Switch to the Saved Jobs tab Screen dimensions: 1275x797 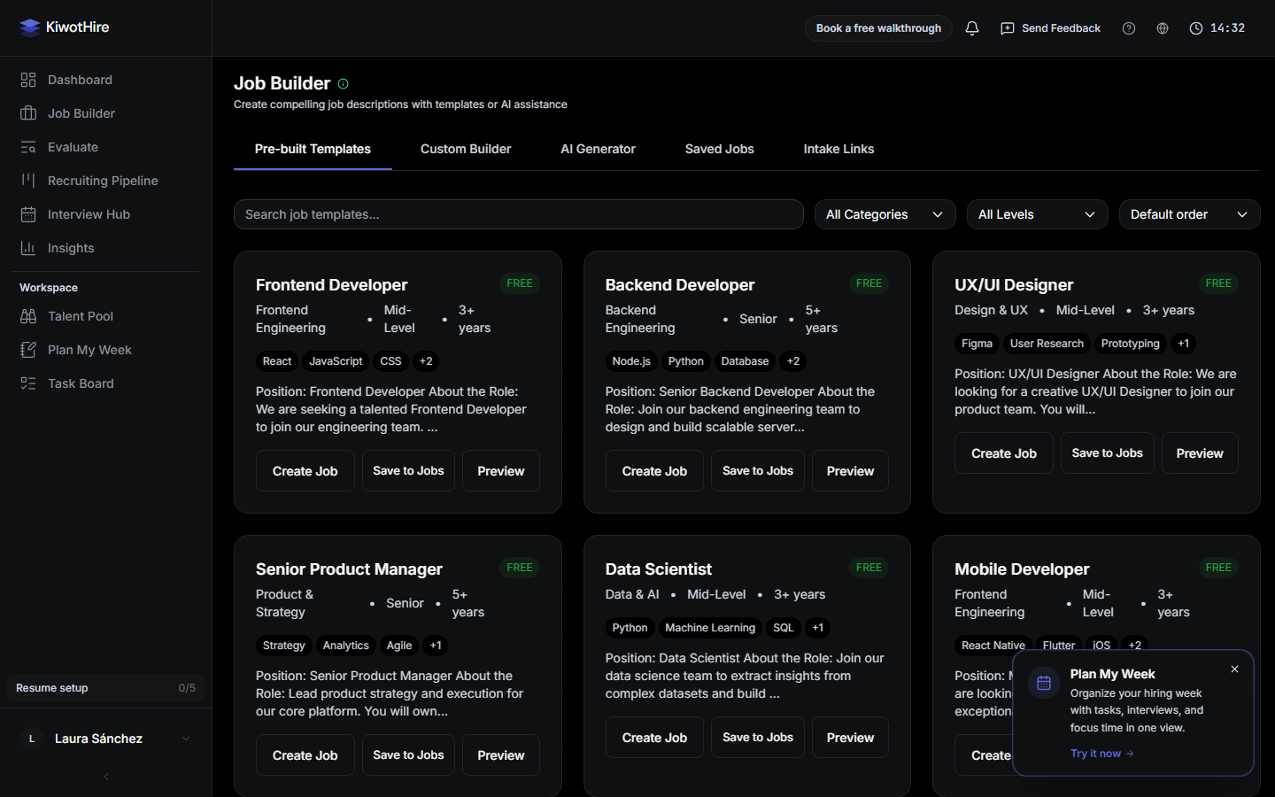click(x=719, y=149)
